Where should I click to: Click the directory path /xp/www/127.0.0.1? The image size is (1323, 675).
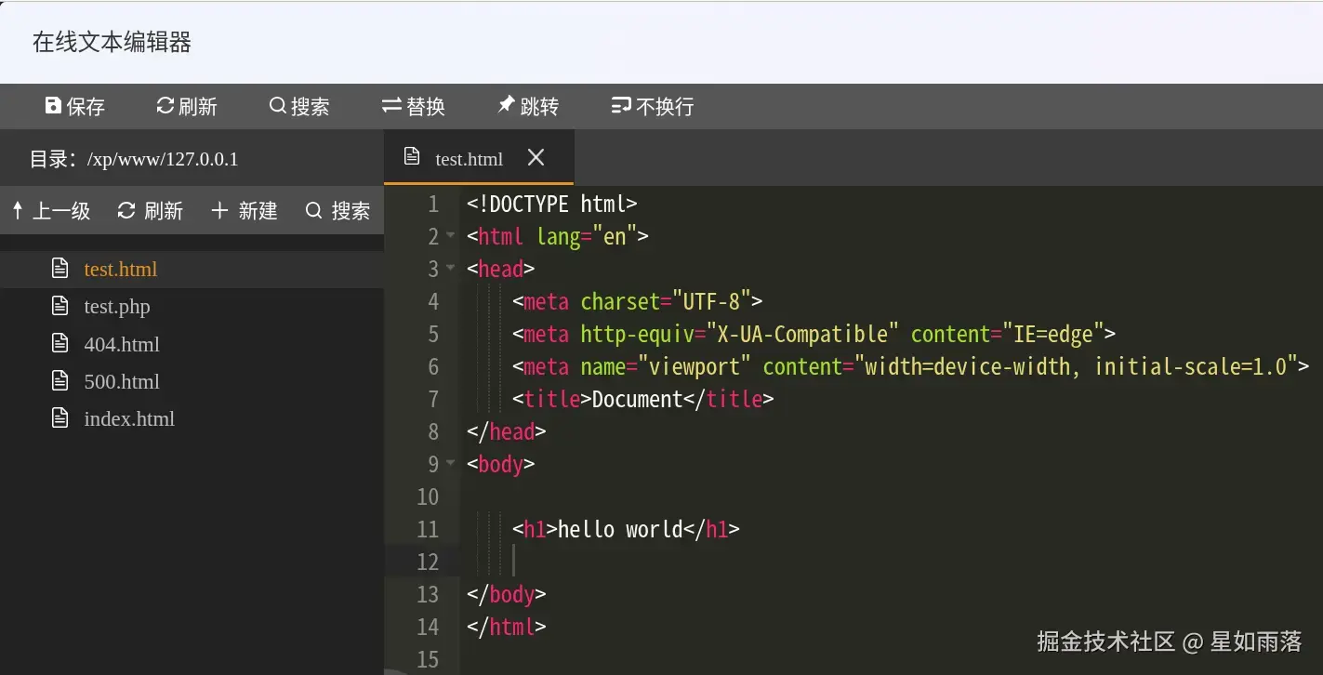click(x=163, y=159)
